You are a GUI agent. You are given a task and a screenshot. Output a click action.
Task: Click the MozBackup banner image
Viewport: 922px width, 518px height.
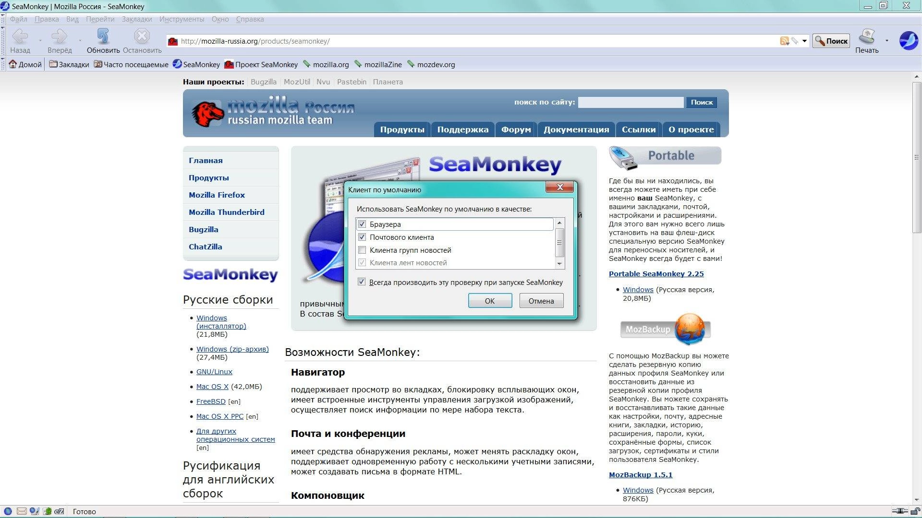(x=665, y=329)
